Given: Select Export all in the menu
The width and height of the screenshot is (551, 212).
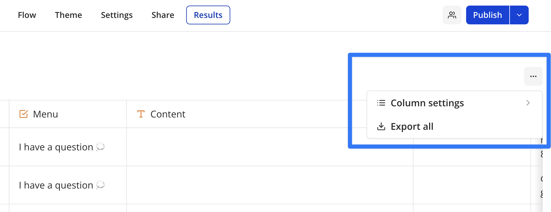Looking at the screenshot, I should pos(412,127).
